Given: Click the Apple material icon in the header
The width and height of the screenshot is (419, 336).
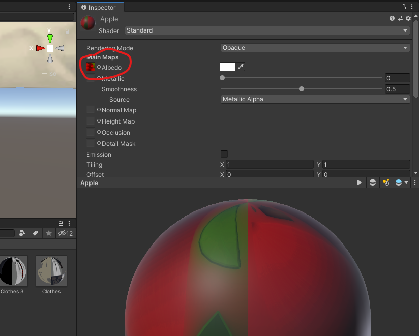Looking at the screenshot, I should (87, 23).
